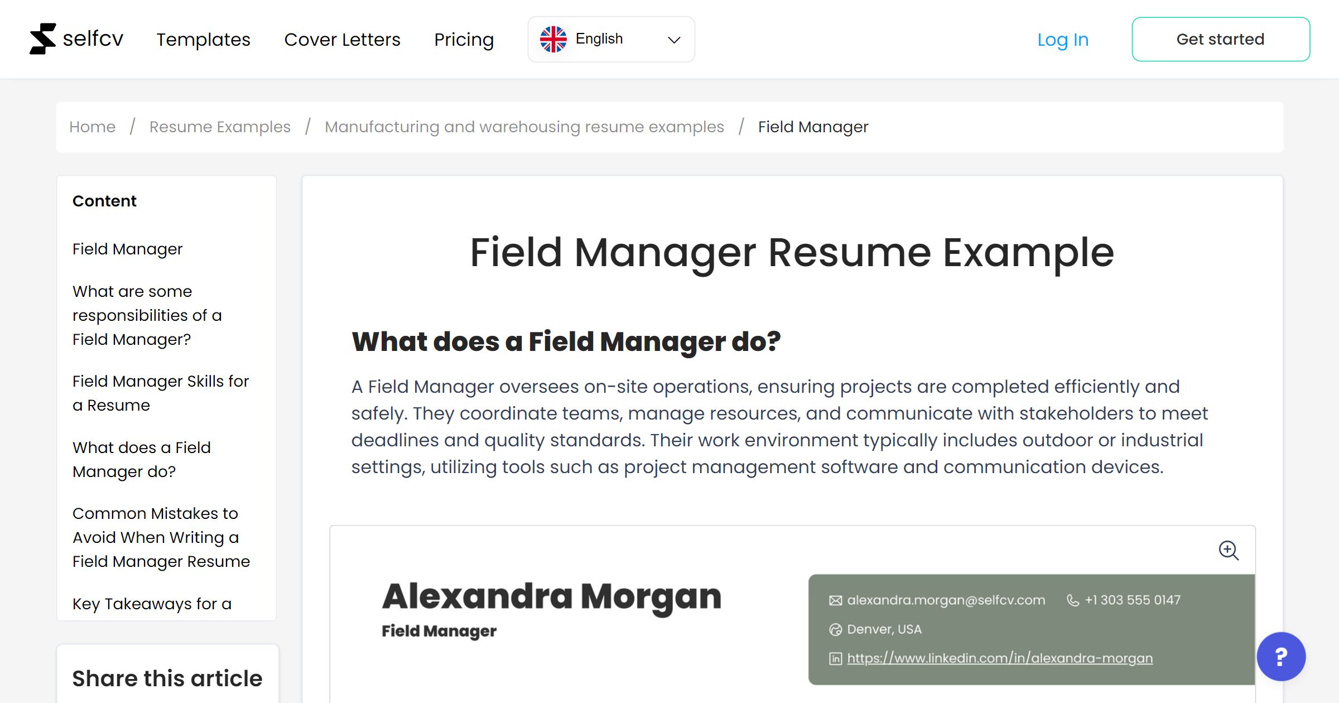Zoom into the resume preview with magnifier

[1228, 550]
